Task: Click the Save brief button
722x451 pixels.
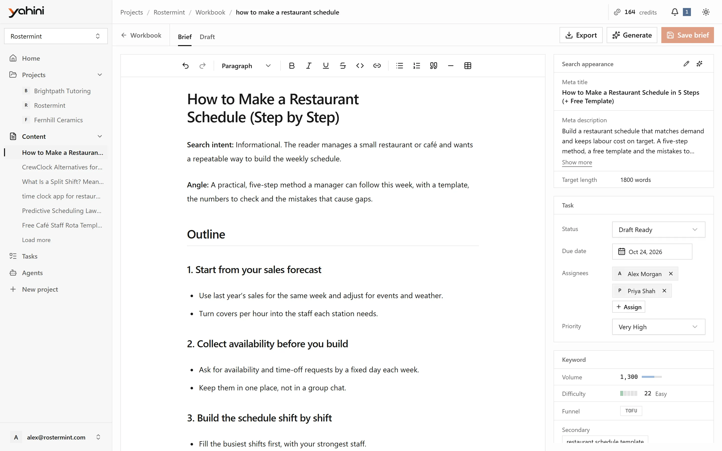Action: [687, 35]
